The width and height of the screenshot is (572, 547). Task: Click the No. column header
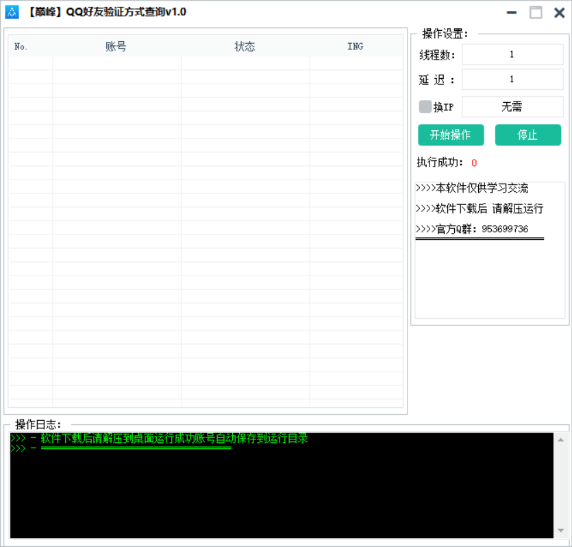[x=20, y=46]
